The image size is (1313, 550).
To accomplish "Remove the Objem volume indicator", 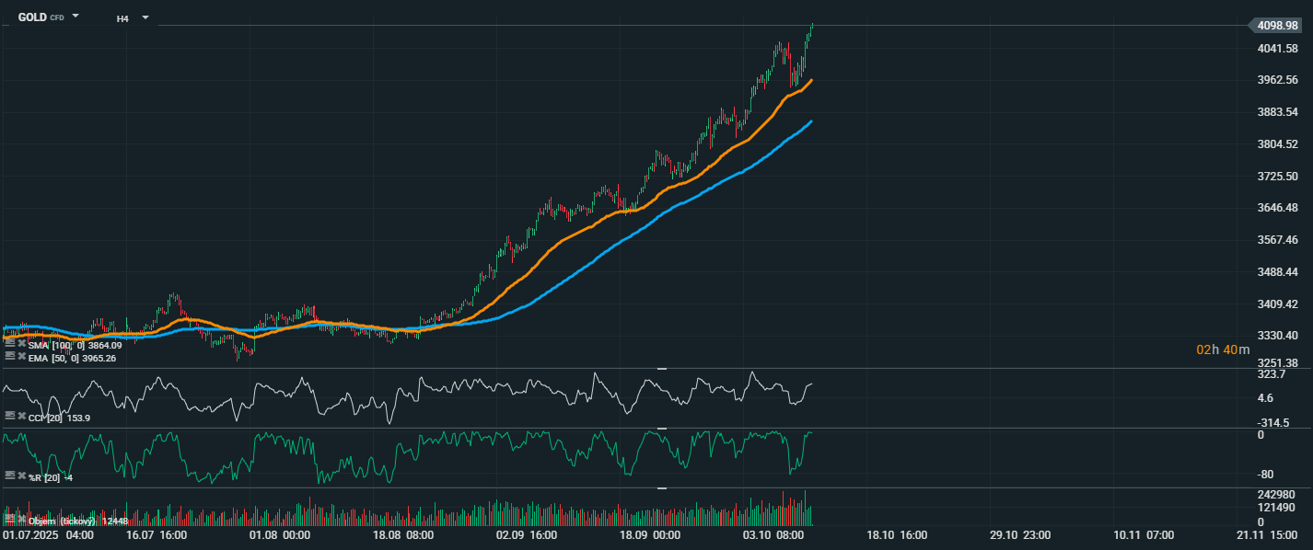I will click(x=21, y=521).
